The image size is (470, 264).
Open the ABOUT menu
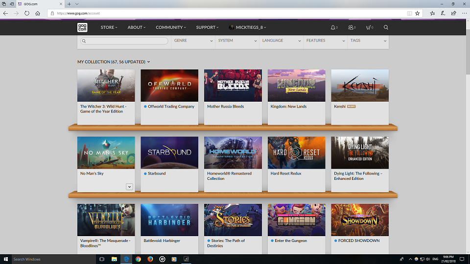137,27
